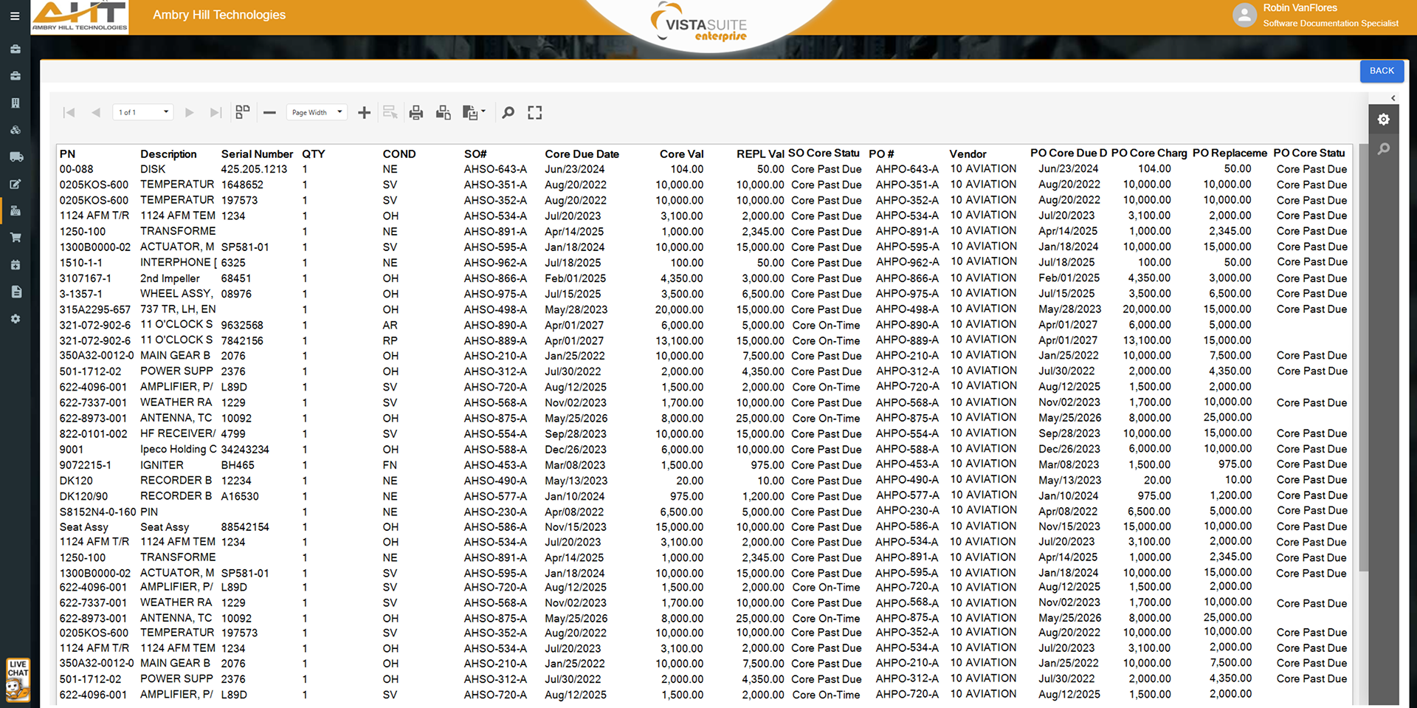Click the print current page icon
The height and width of the screenshot is (708, 1417).
point(443,112)
